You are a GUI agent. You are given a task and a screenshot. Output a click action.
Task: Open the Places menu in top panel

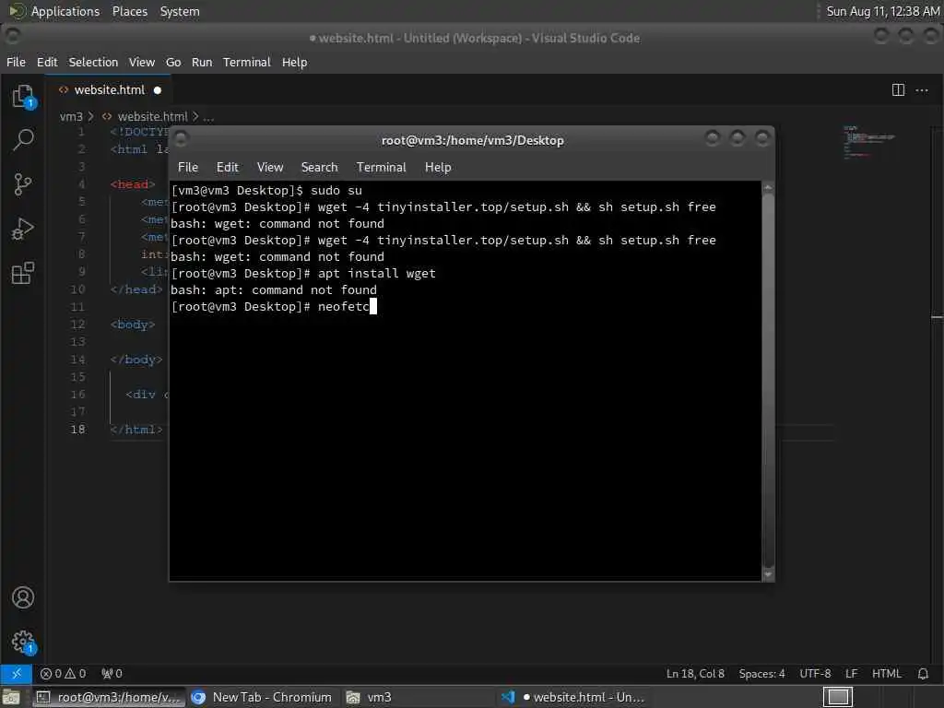[x=129, y=11]
